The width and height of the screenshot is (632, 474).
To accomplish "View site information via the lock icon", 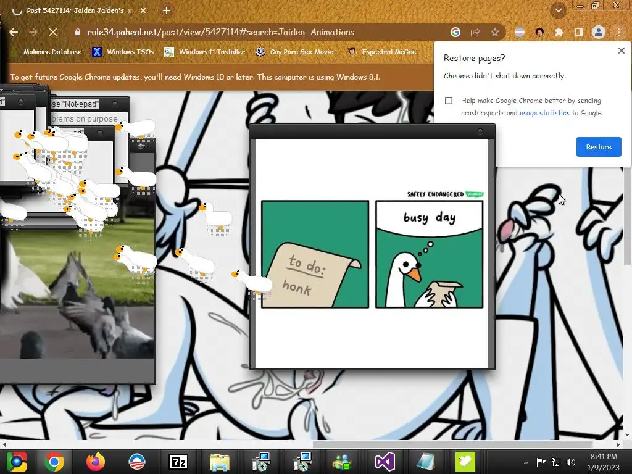I will coord(78,32).
